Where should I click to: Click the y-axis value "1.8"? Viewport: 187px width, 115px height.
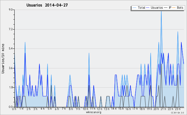click(11, 88)
